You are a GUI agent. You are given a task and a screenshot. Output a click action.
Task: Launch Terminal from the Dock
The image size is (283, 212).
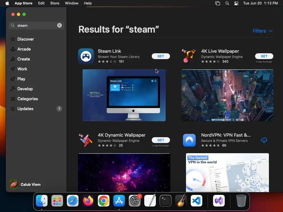(x=166, y=201)
